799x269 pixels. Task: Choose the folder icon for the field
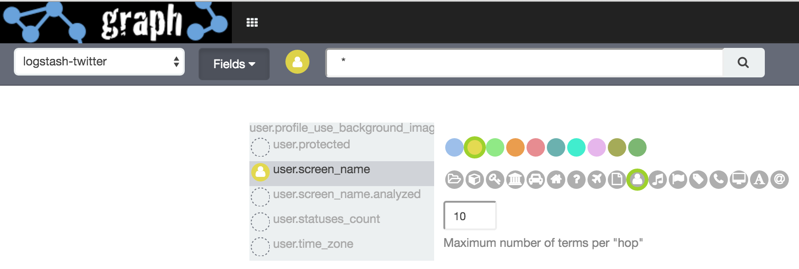(454, 179)
